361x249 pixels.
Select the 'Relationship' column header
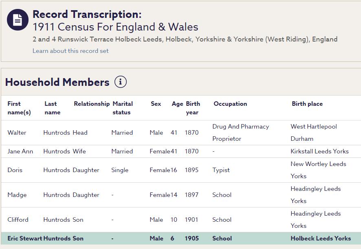click(92, 104)
